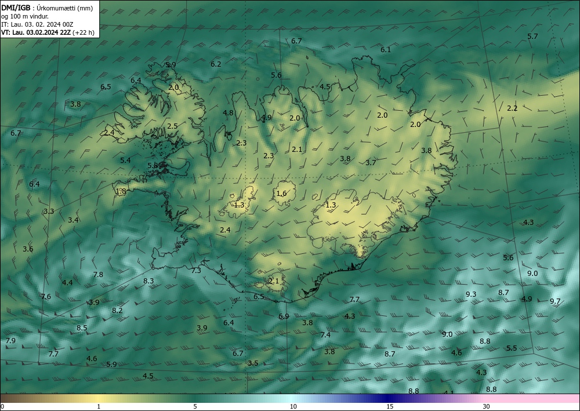Screen dimensions: 580x411
Task: Click the precipitation value 8.2
Action: tap(117, 311)
